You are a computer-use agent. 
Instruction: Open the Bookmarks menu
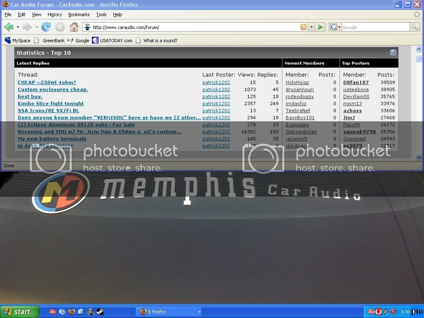pos(79,14)
